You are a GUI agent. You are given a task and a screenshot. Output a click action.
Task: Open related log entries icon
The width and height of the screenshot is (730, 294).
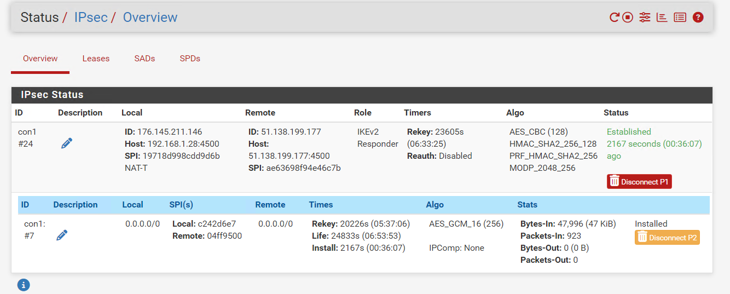[x=680, y=18]
